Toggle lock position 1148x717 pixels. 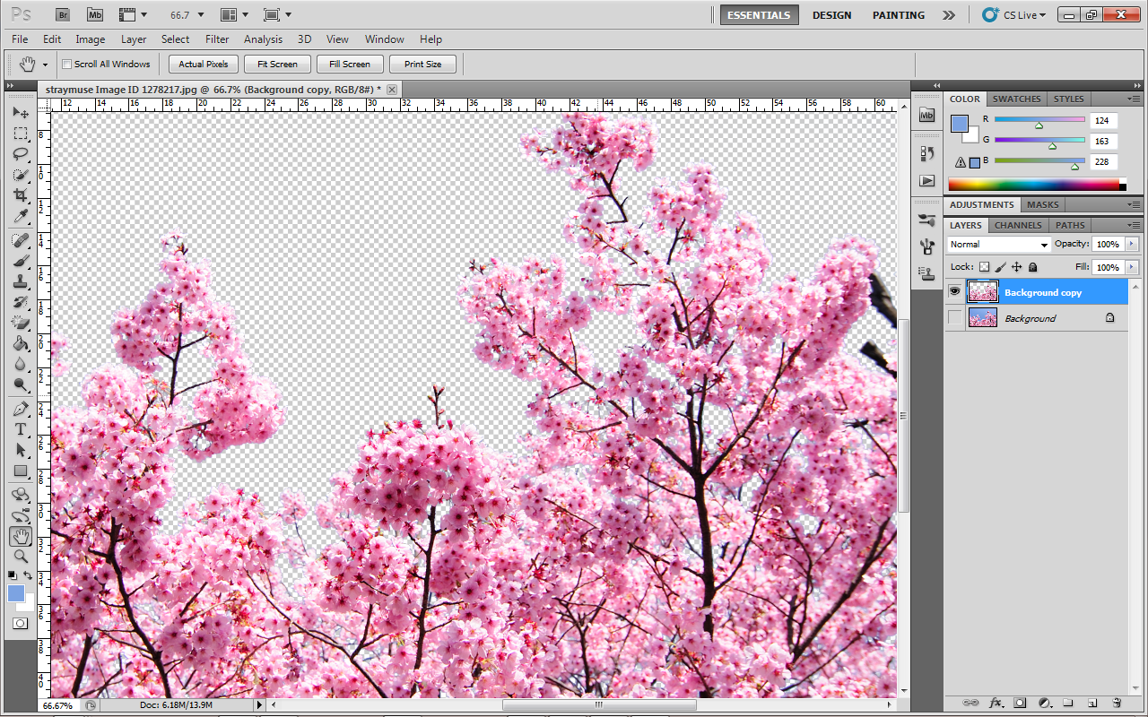tap(1016, 267)
